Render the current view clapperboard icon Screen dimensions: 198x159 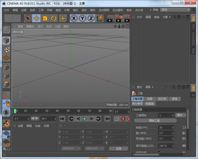click(110, 19)
